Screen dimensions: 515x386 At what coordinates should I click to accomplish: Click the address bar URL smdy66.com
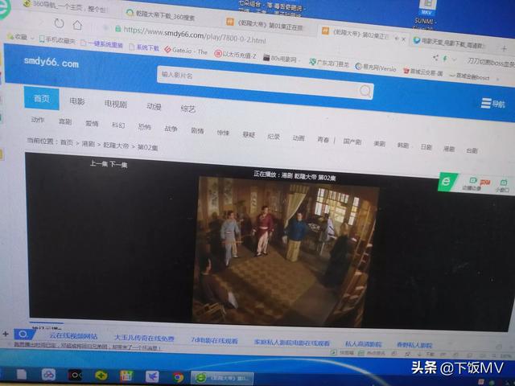click(x=195, y=35)
